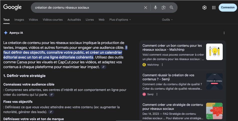This screenshot has width=238, height=121.
Task: Click the Connexion button
Action: point(228,7)
